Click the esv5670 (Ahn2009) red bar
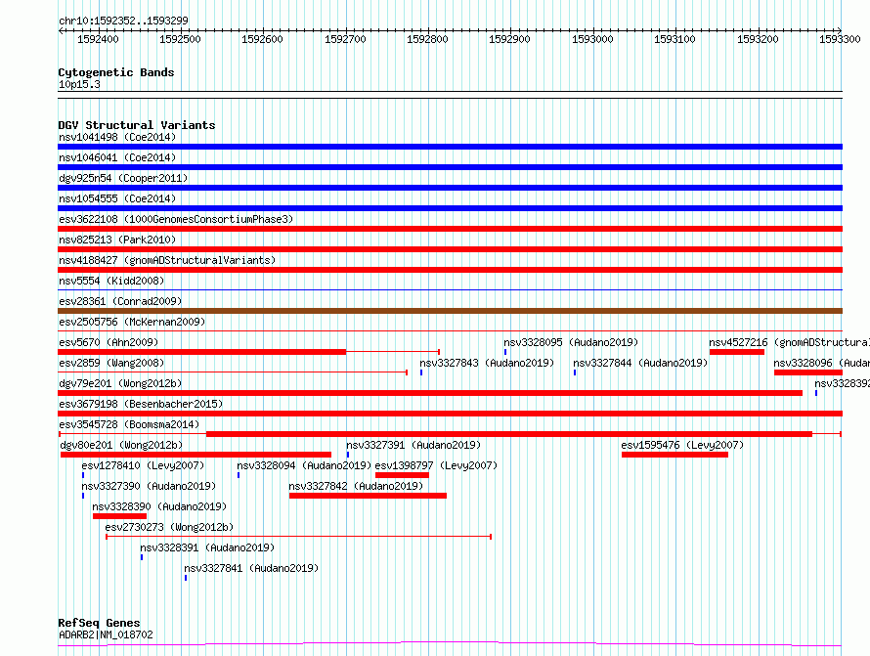The height and width of the screenshot is (656, 870). (202, 352)
